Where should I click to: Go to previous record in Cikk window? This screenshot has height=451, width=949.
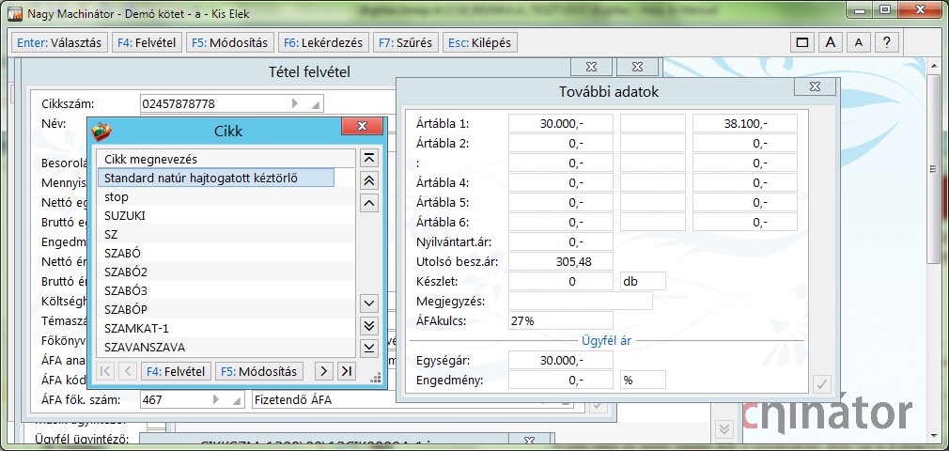127,371
